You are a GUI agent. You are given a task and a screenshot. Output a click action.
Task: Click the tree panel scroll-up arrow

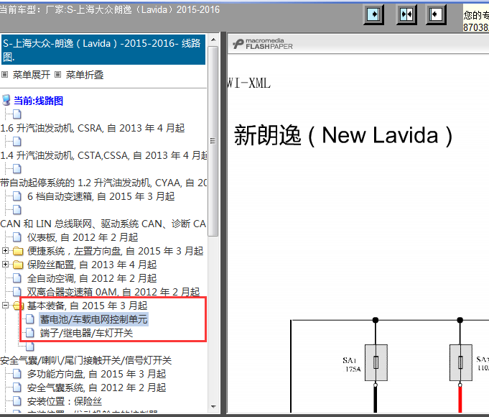coord(213,40)
